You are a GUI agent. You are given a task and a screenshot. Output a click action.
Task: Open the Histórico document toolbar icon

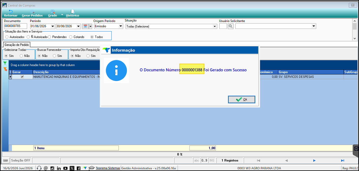pyautogui.click(x=72, y=12)
